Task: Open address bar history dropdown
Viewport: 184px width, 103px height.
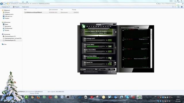Action: coord(157,4)
